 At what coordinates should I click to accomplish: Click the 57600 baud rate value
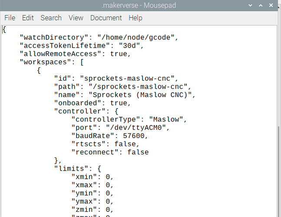click(x=133, y=136)
